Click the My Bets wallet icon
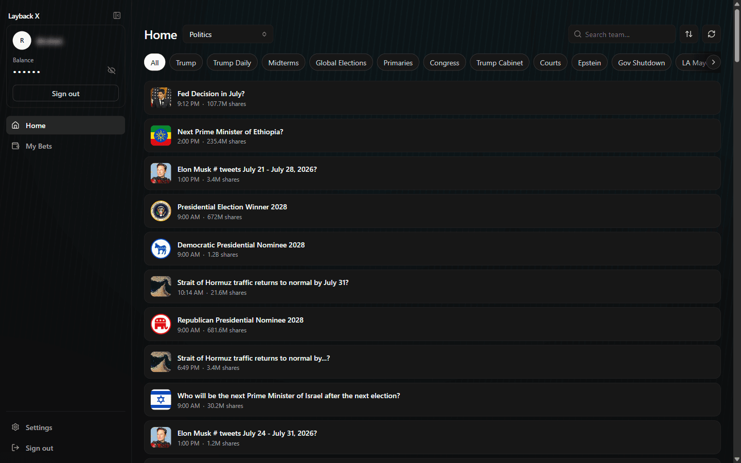This screenshot has width=741, height=463. 15,146
